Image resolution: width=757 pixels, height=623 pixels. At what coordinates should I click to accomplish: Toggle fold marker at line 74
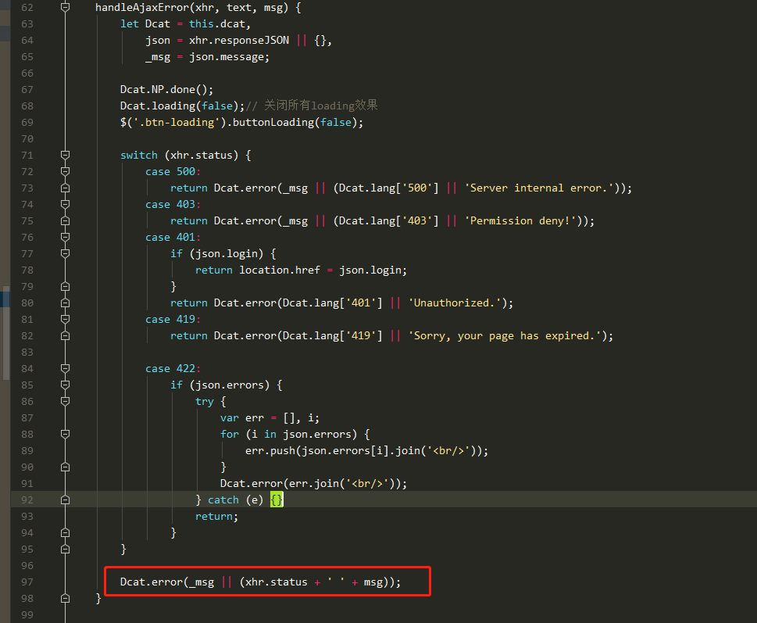pos(65,204)
